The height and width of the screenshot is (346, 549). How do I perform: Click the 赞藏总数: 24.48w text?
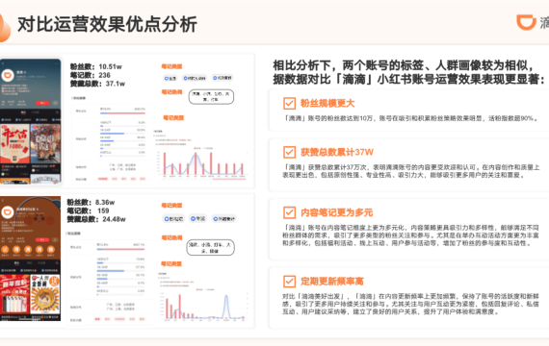pyautogui.click(x=96, y=219)
